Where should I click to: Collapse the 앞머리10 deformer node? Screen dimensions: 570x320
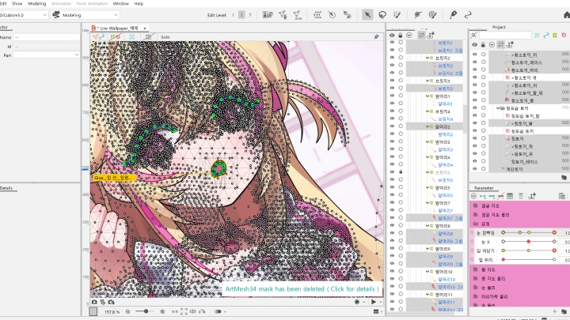[427, 271]
